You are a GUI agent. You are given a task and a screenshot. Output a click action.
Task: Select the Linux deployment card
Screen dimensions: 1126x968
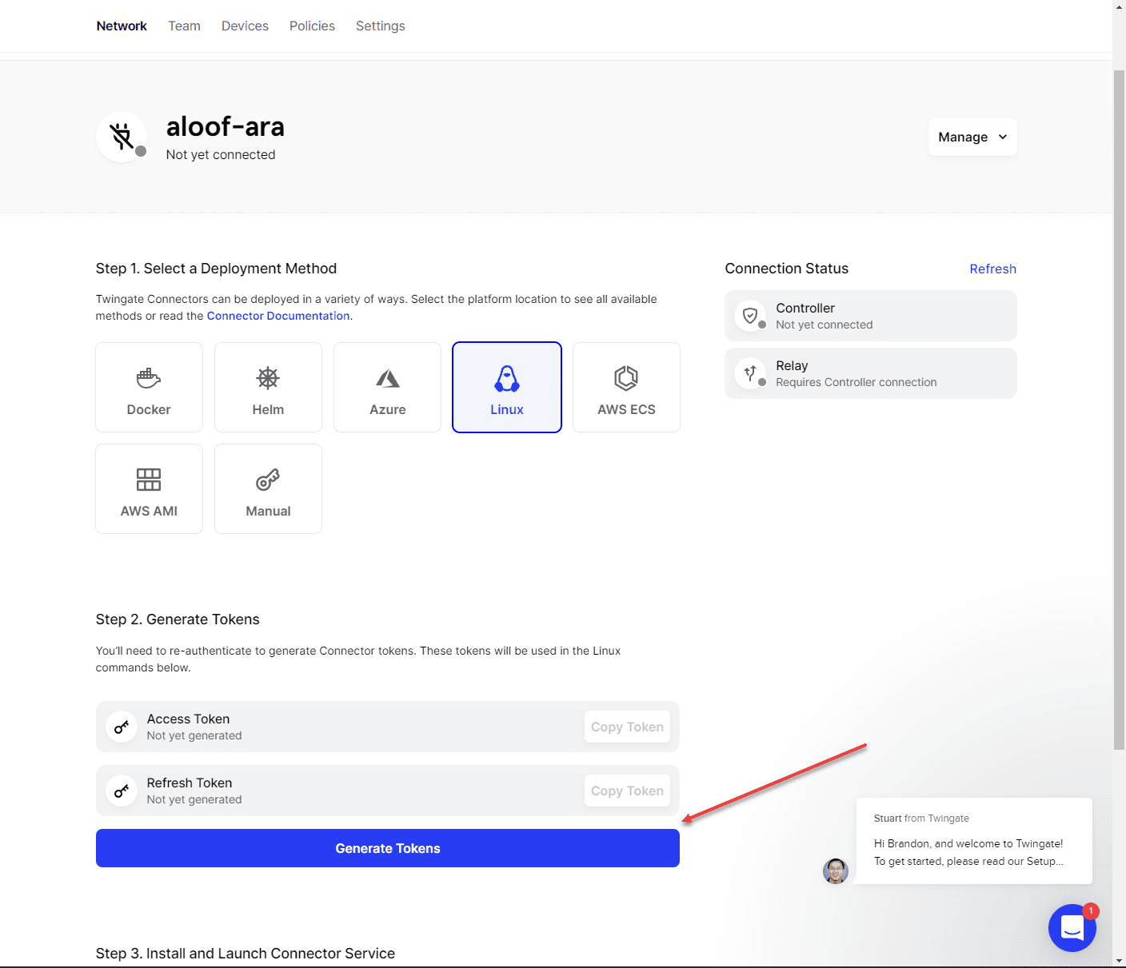(507, 388)
